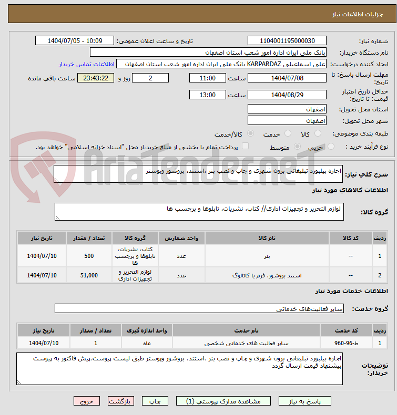Click the پاسخ به نیاز button
The image size is (397, 415).
coord(305,401)
